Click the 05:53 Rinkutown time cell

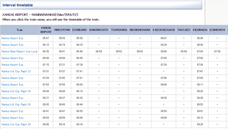click(62, 38)
